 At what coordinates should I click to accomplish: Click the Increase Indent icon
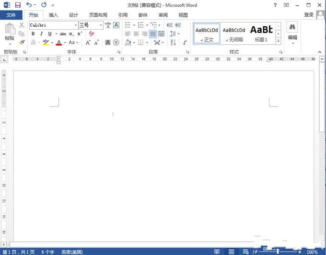pos(178,25)
